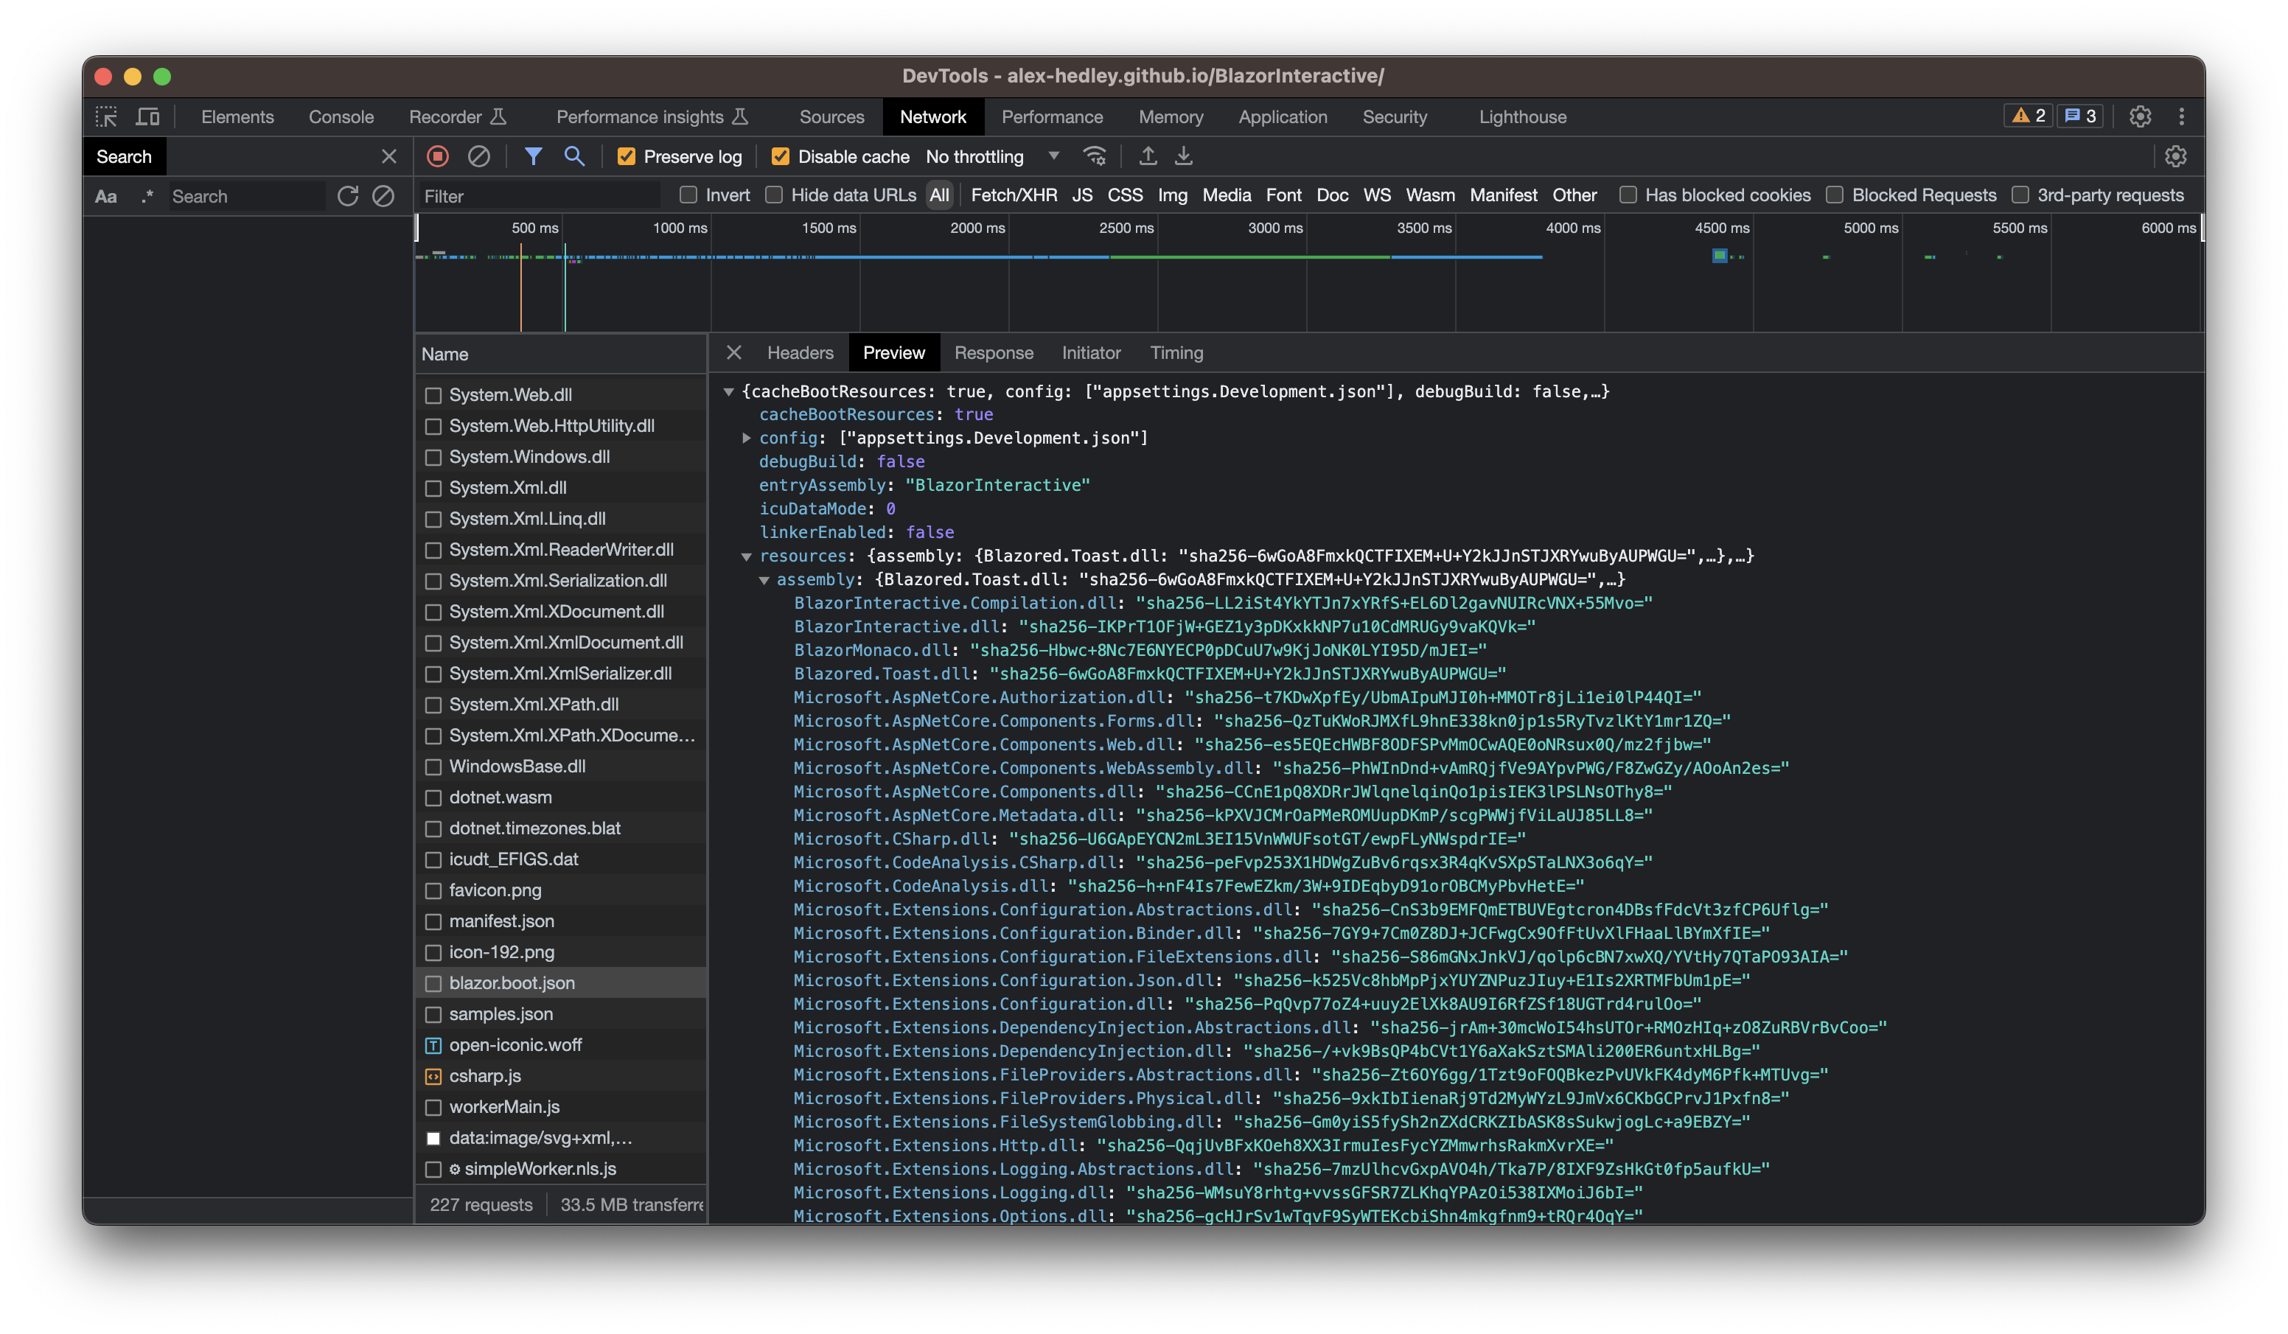
Task: Click the Search text input field
Action: (x=247, y=196)
